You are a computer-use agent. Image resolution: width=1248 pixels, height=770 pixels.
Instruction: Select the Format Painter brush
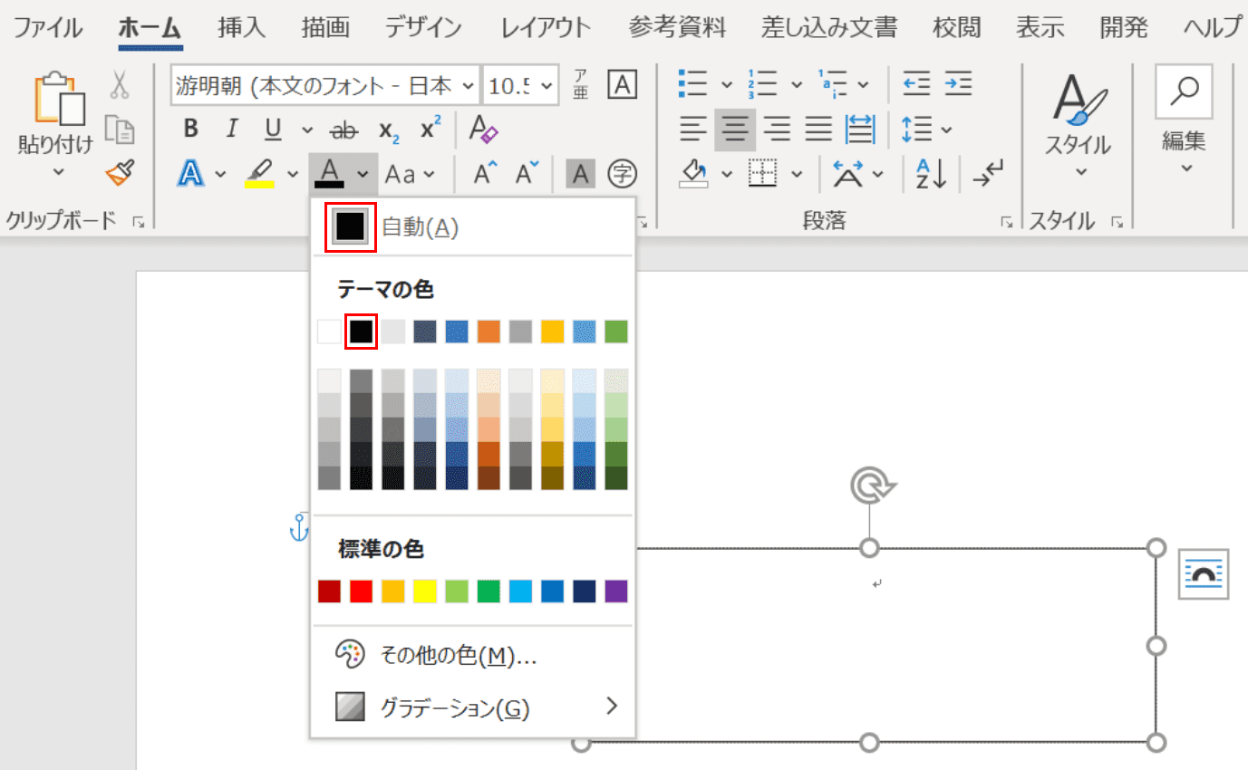(120, 172)
